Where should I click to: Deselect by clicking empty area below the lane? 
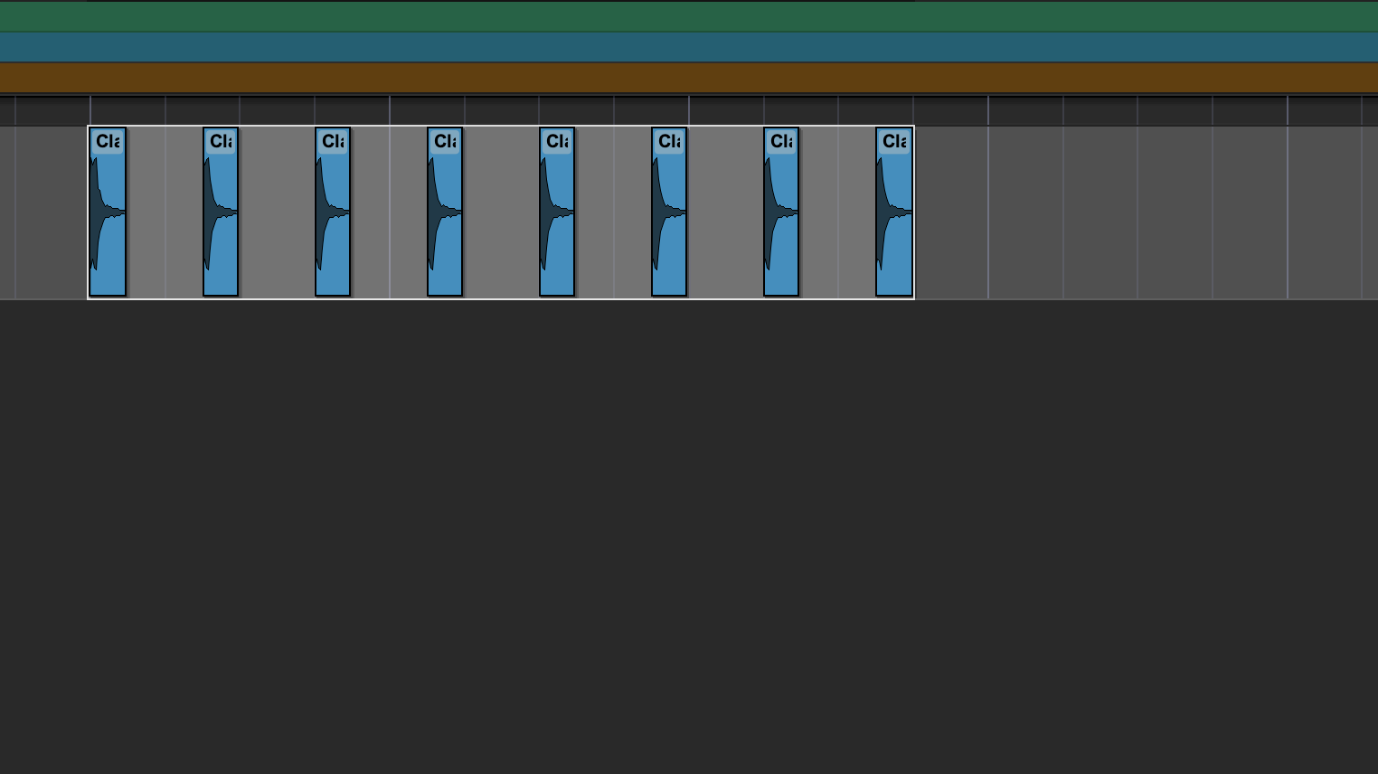[x=687, y=533]
